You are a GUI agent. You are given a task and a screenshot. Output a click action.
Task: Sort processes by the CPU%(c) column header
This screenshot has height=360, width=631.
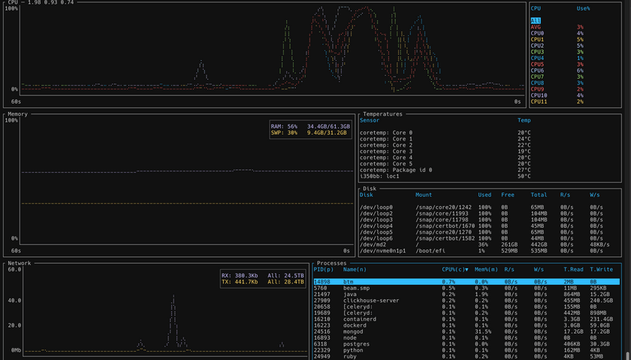click(x=454, y=269)
